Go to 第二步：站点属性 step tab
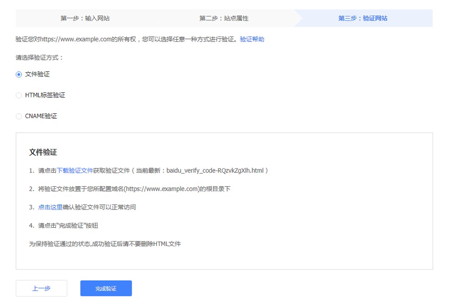Screen dimensions: 455x306 click(224, 19)
